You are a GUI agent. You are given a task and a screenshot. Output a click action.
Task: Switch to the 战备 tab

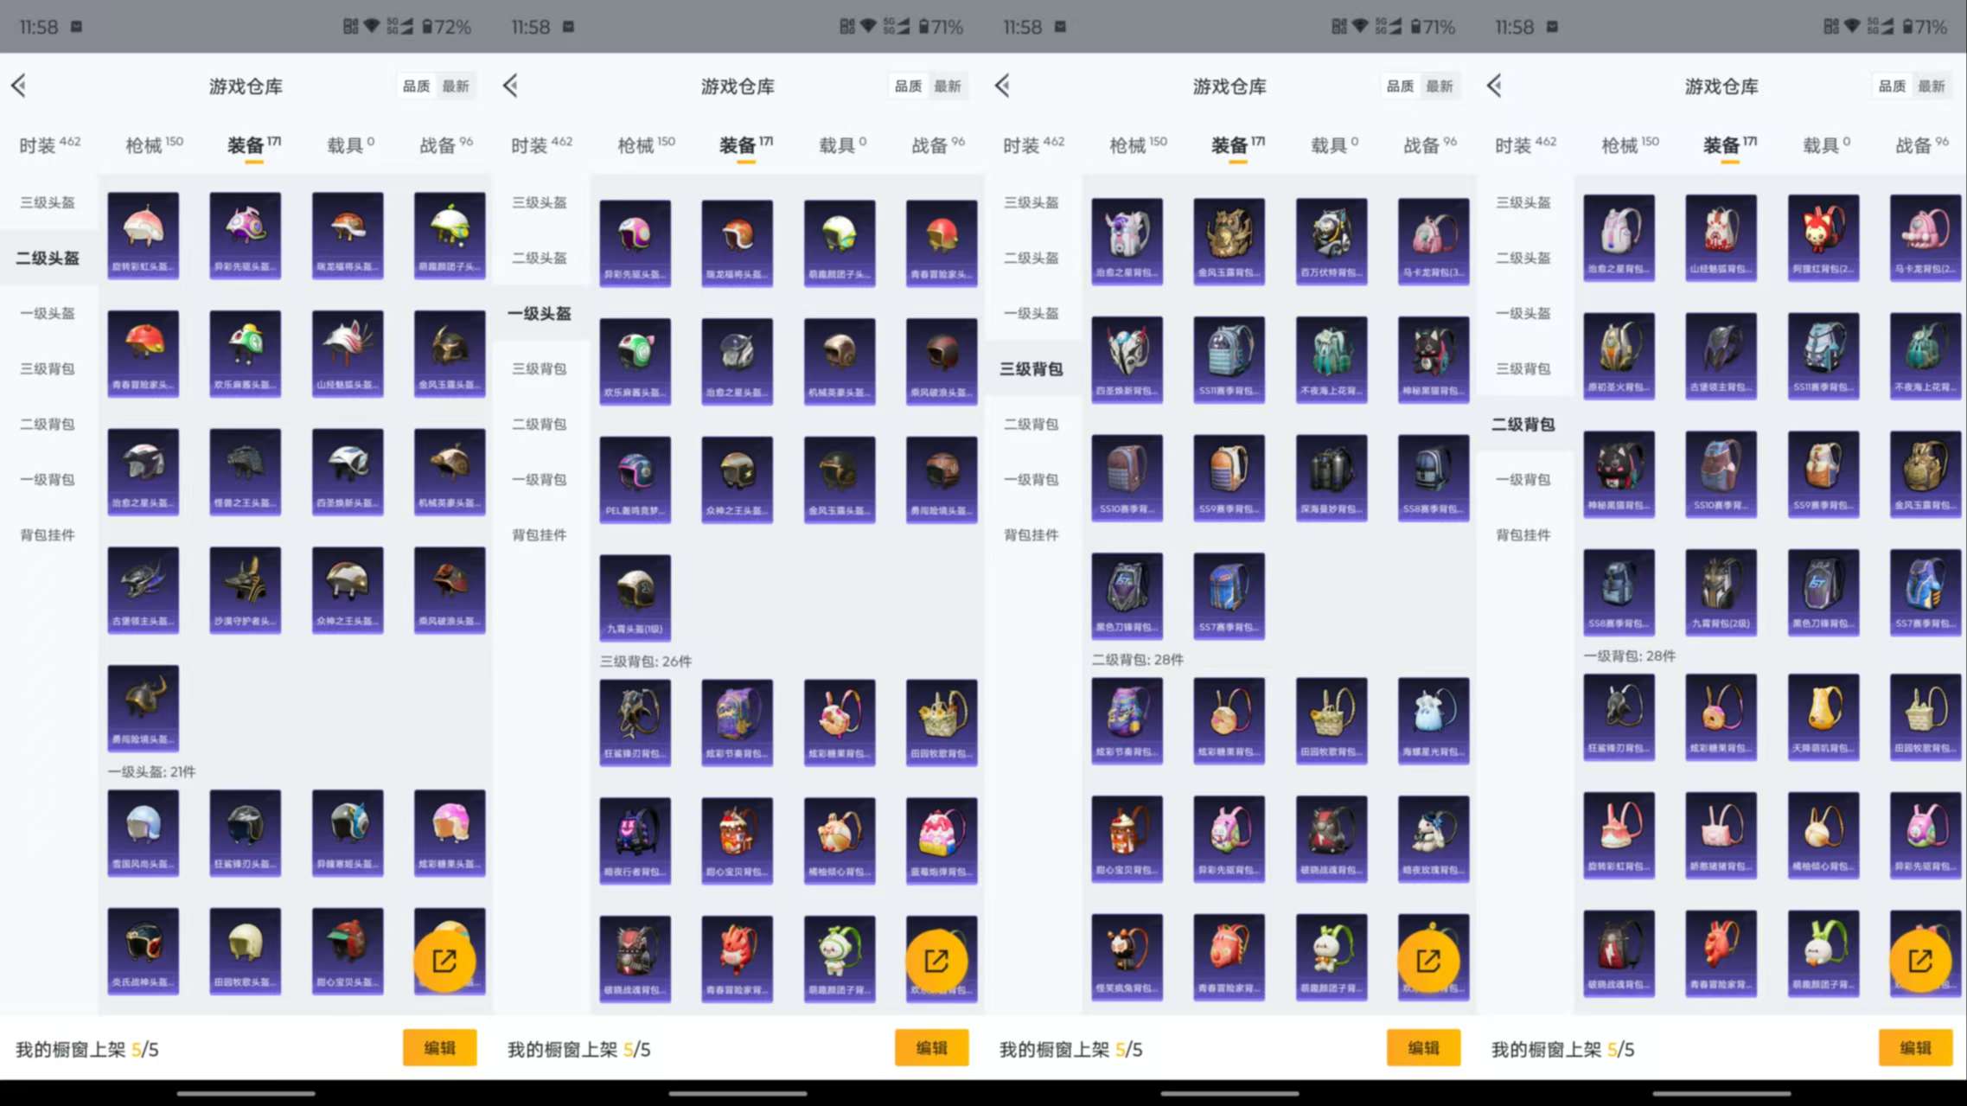tap(444, 144)
